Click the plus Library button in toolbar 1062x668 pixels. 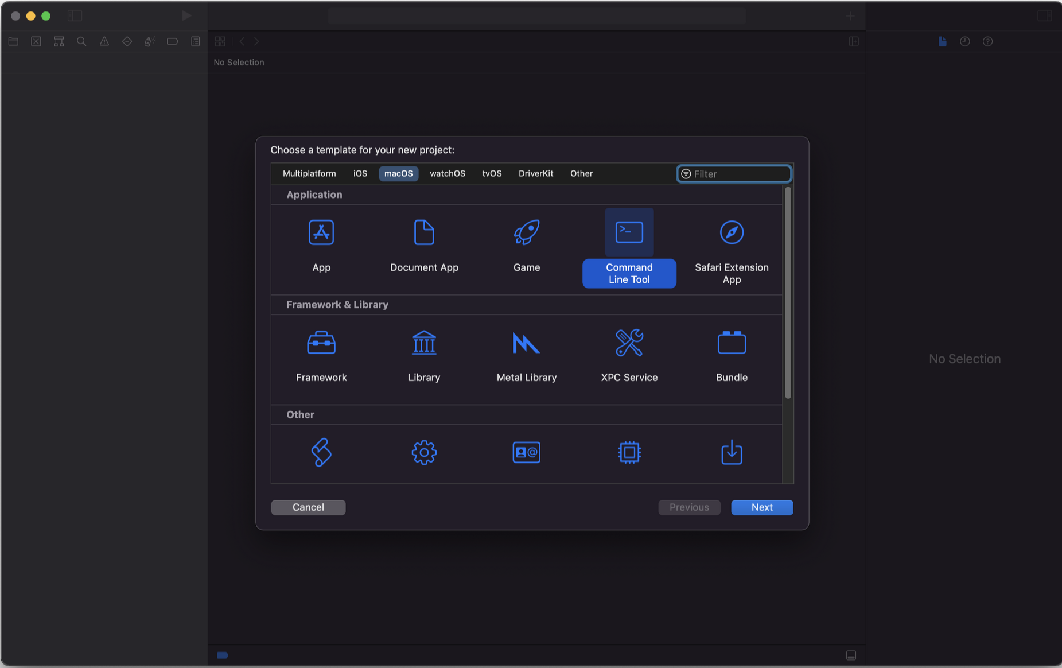click(850, 16)
